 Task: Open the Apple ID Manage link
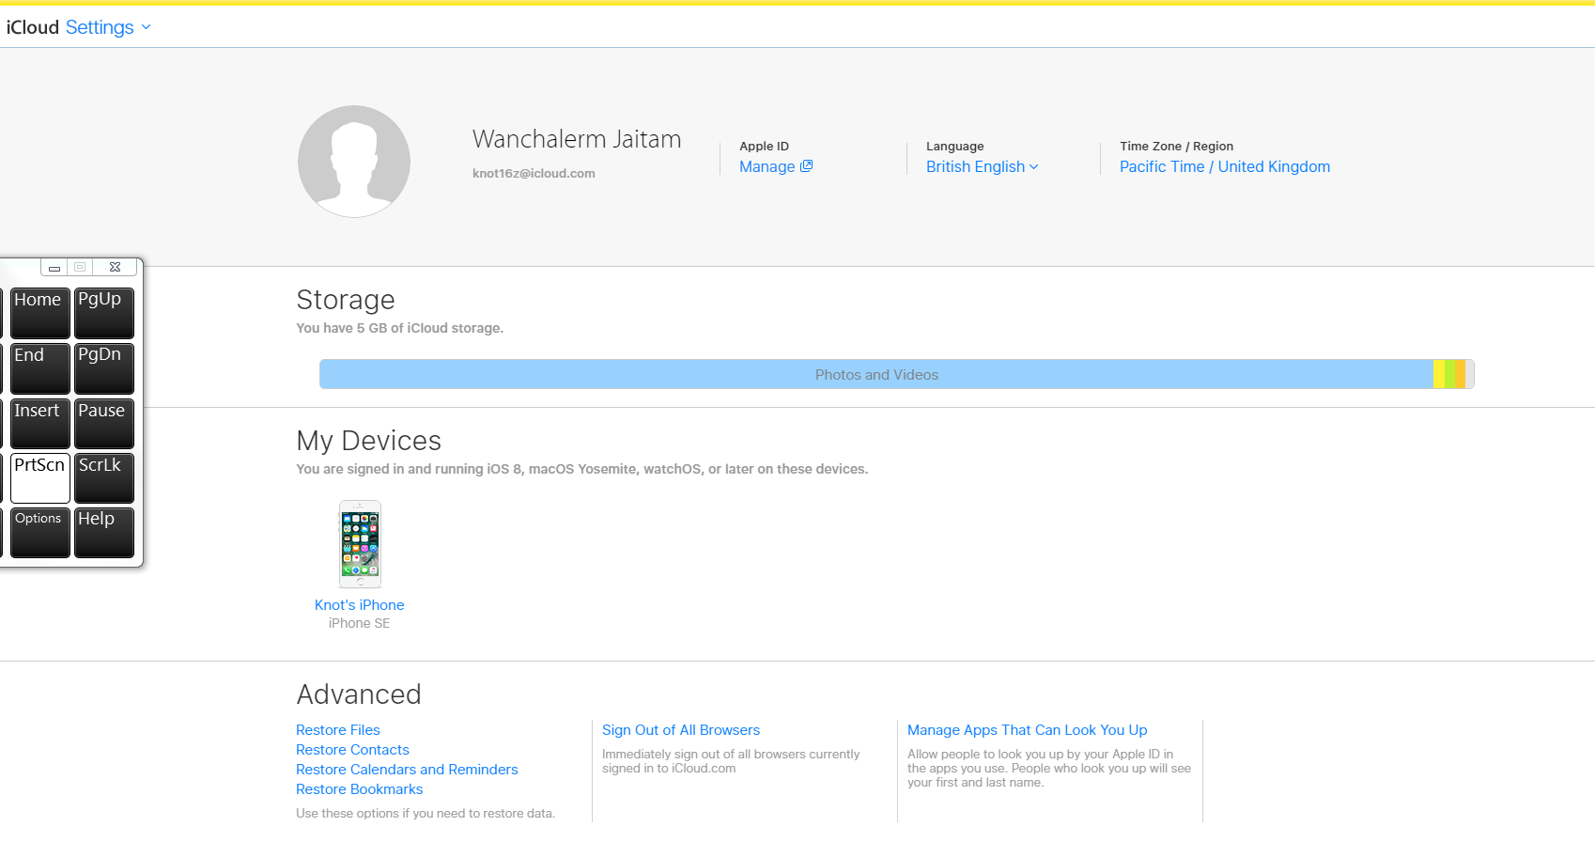(775, 166)
